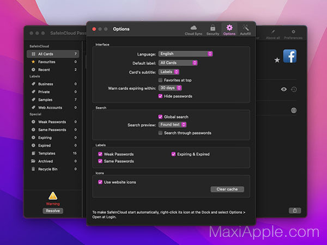Uncheck the Same Passwords label checkbox
This screenshot has width=327, height=245.
tap(100, 161)
